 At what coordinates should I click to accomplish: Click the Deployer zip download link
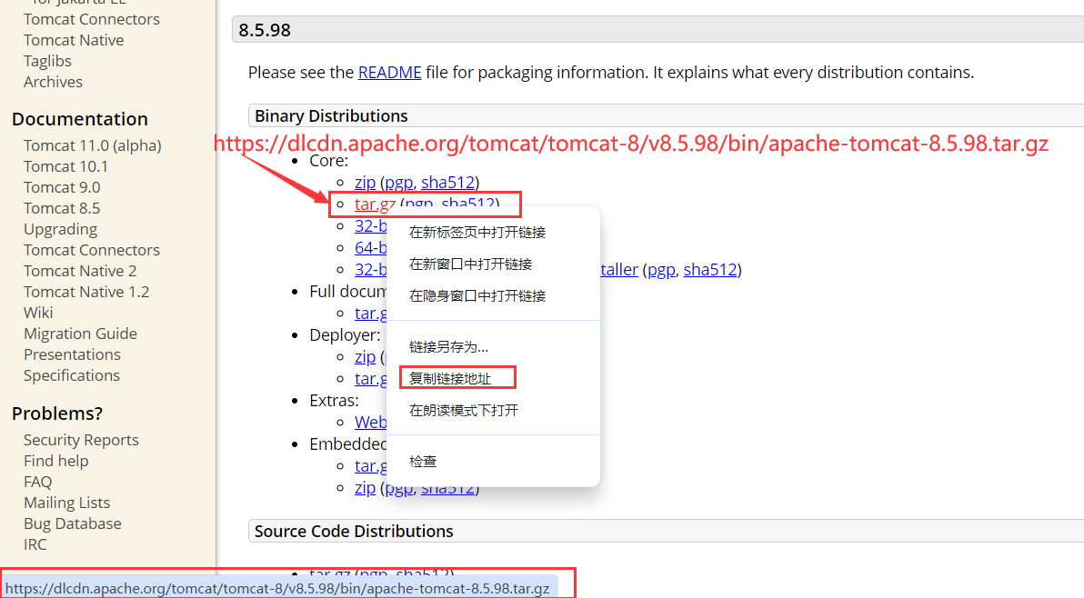pyautogui.click(x=365, y=357)
